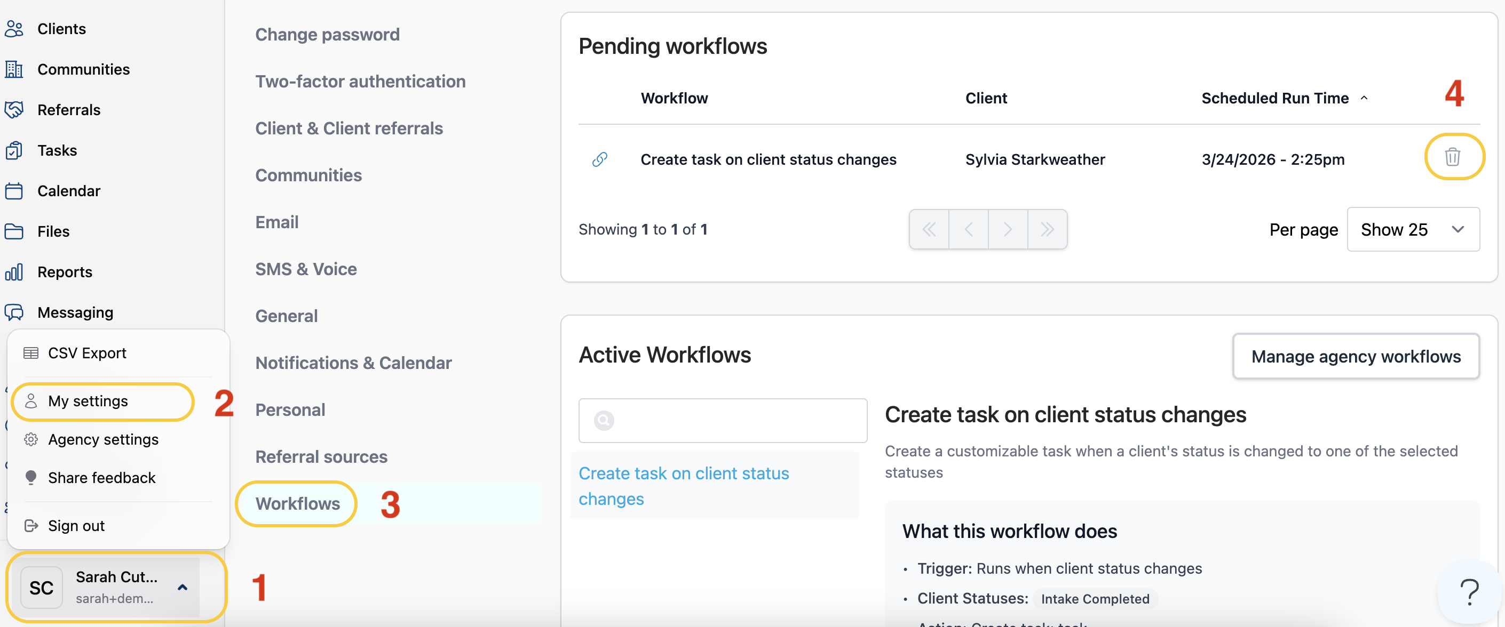Go to previous page of pending workflows

(968, 229)
